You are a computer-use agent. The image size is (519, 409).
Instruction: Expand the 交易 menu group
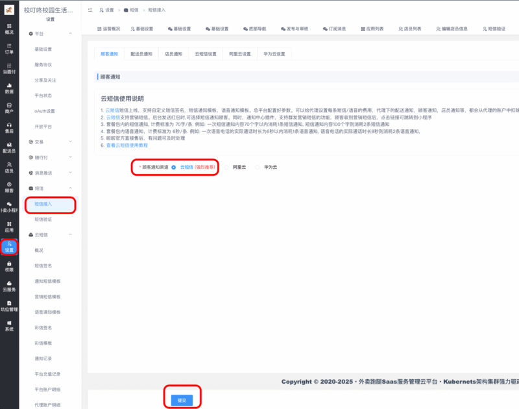pyautogui.click(x=70, y=142)
